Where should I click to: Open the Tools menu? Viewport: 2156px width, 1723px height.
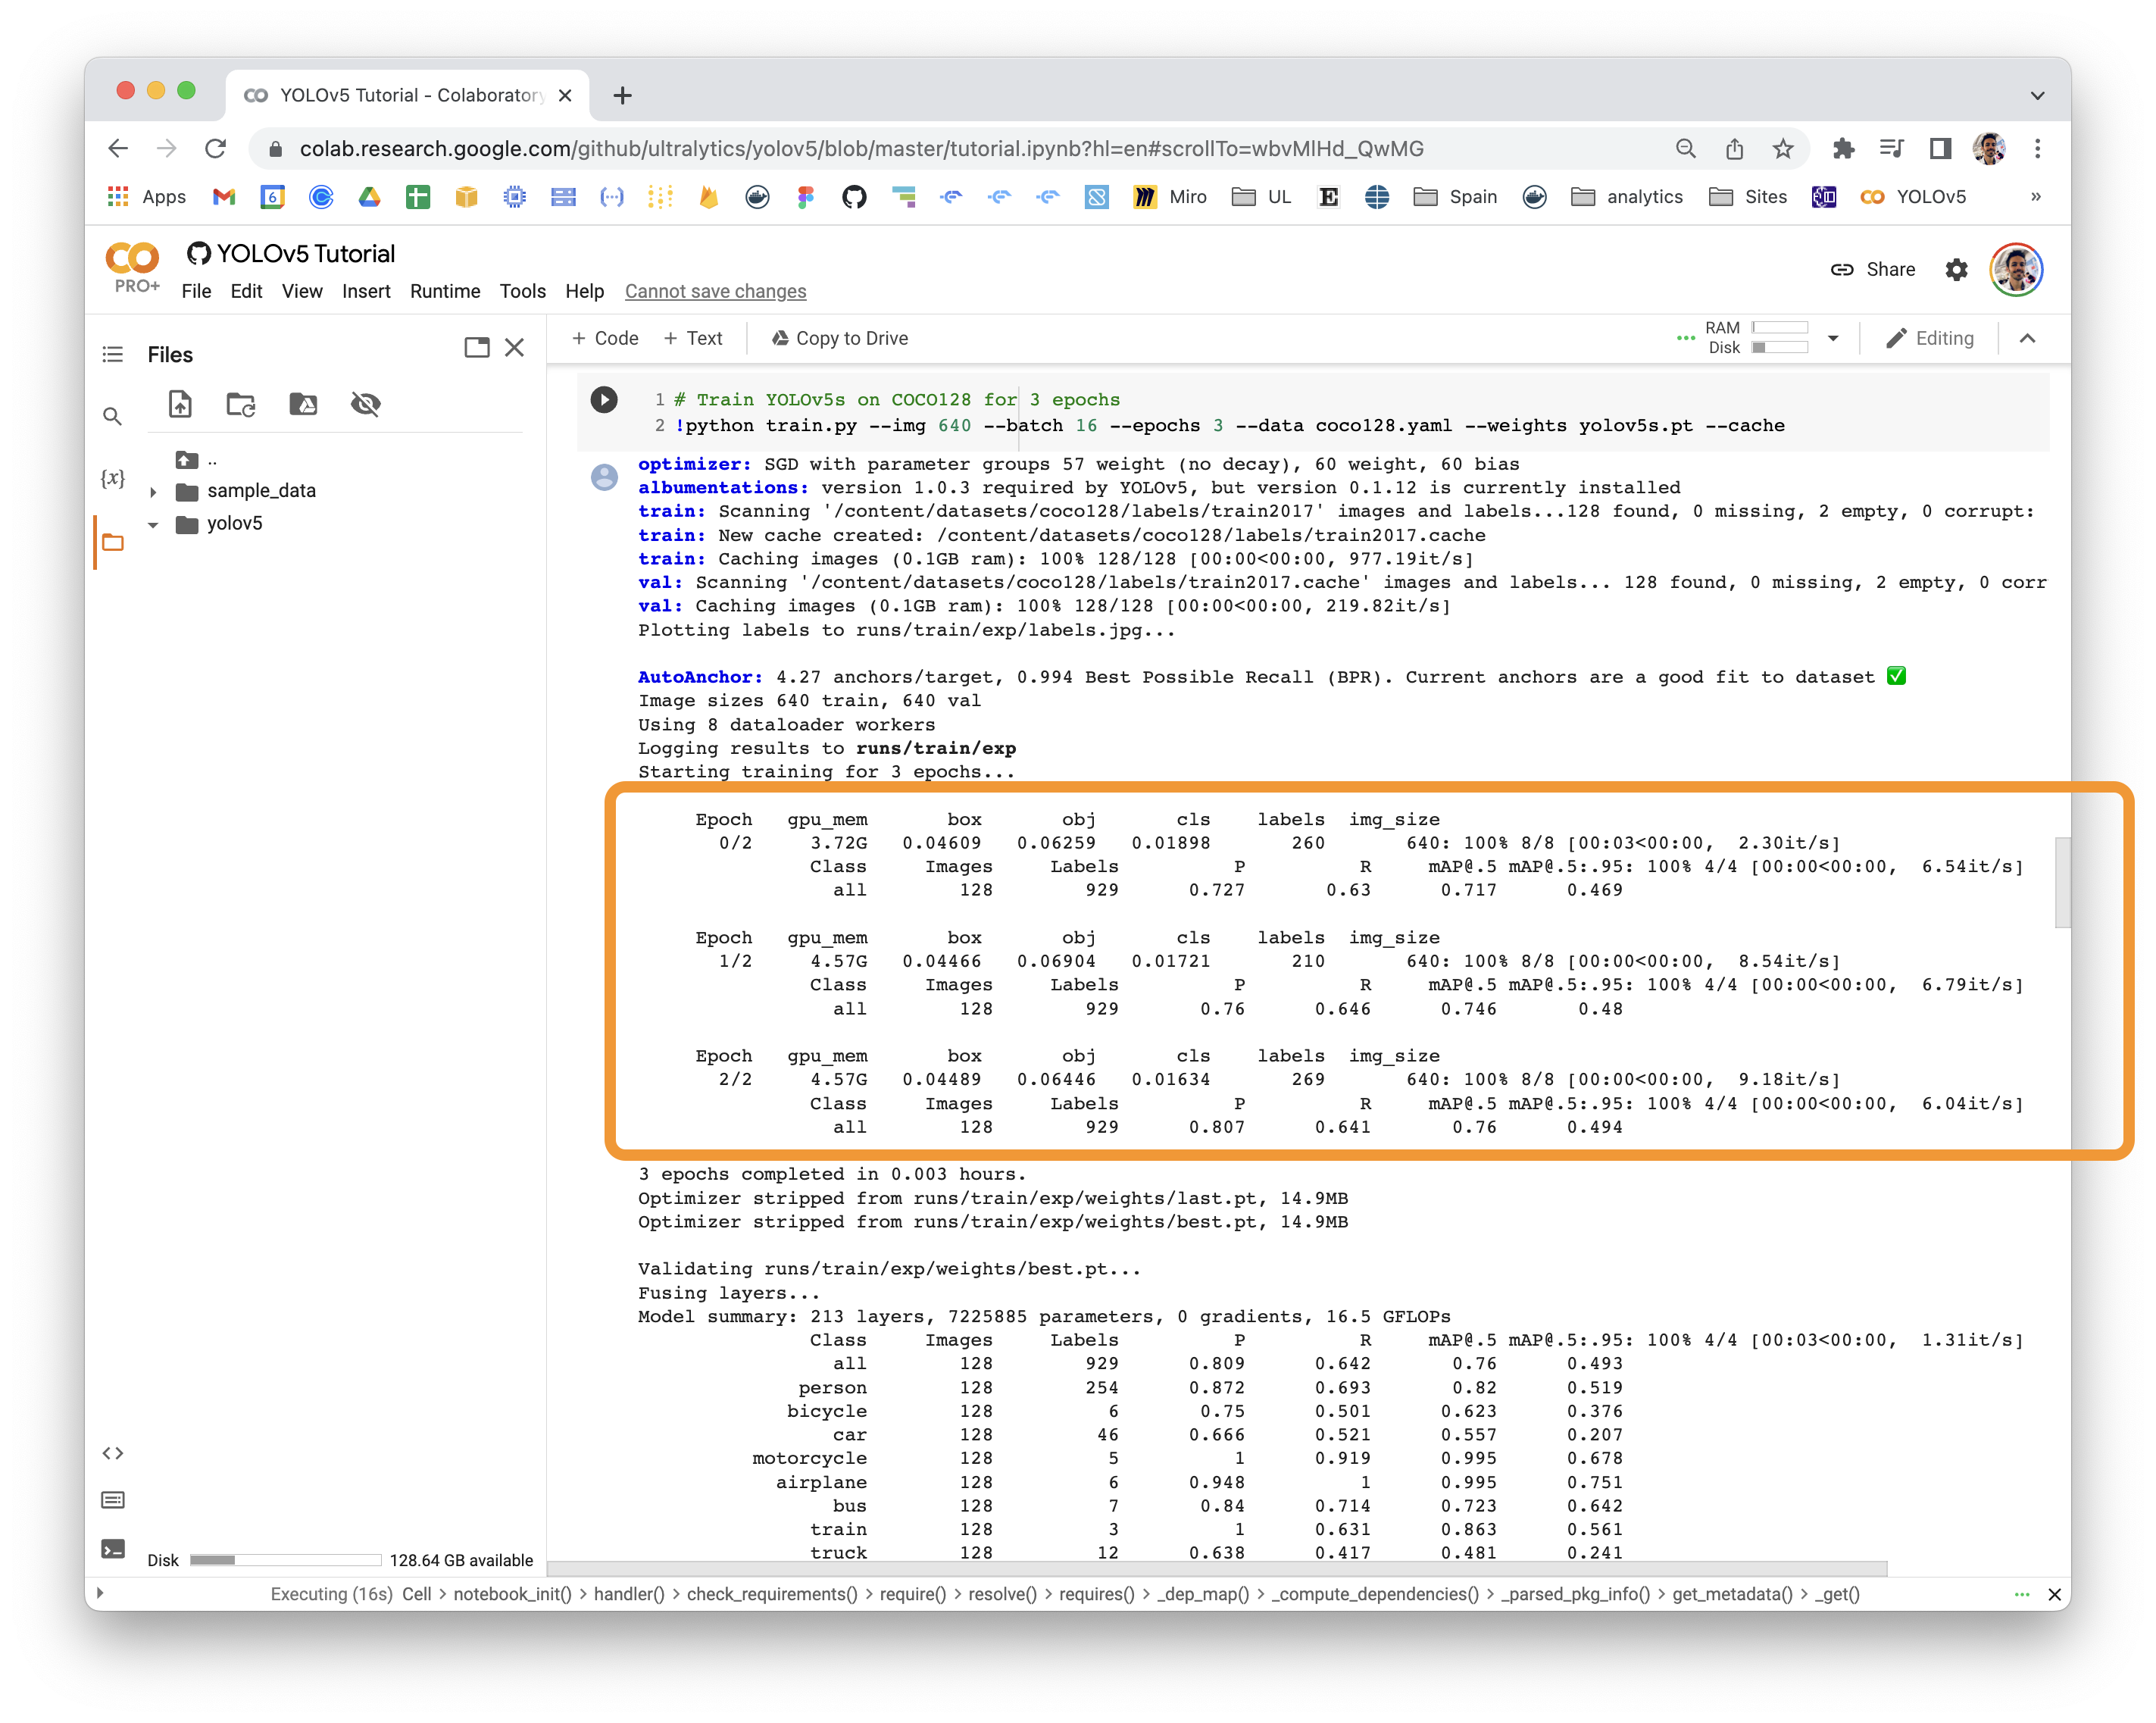522,291
